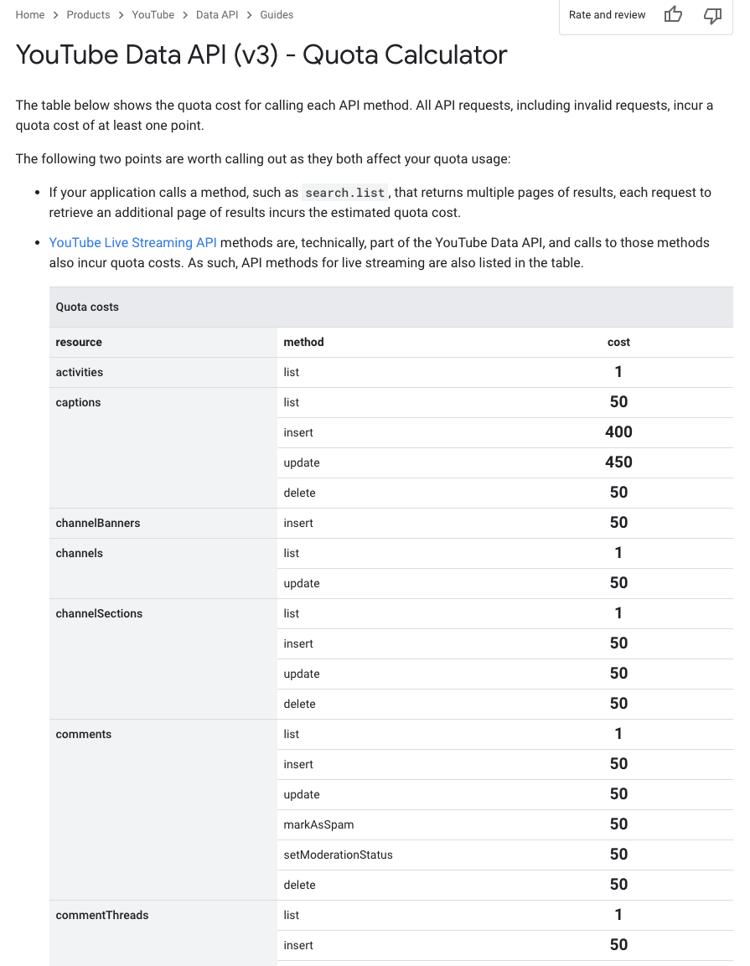
Task: Select the Guides breadcrumb item
Action: 277,15
